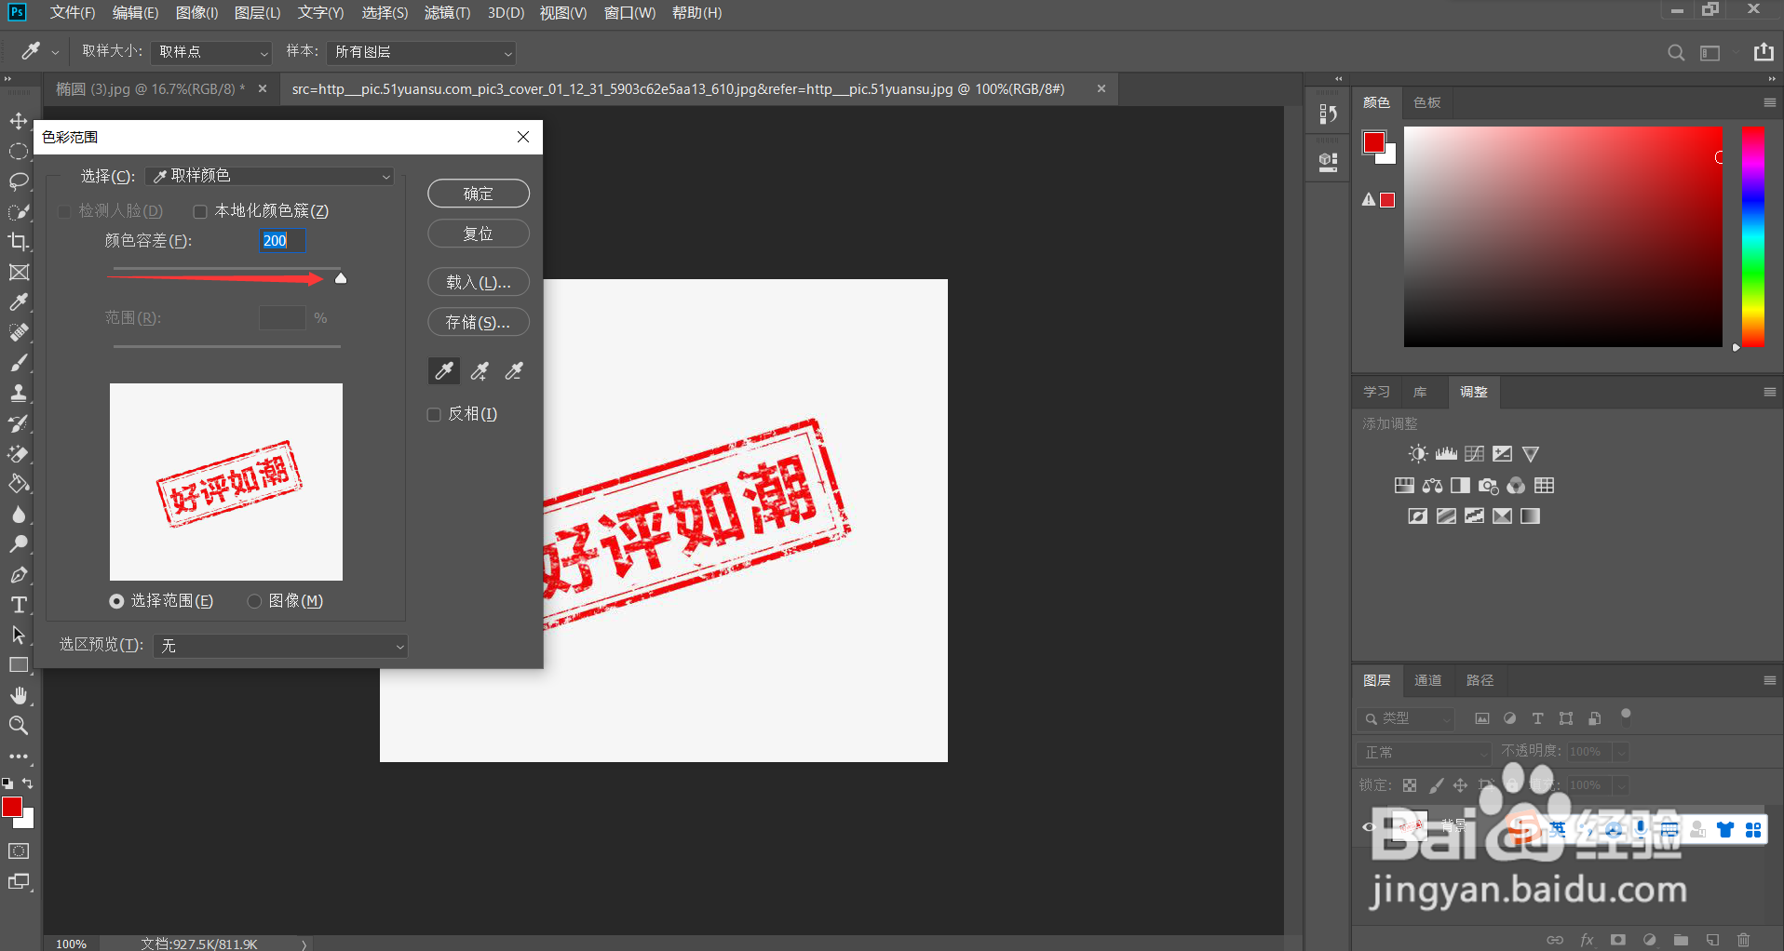Add a Brightness/Contrast adjustment
1784x951 pixels.
[1418, 454]
